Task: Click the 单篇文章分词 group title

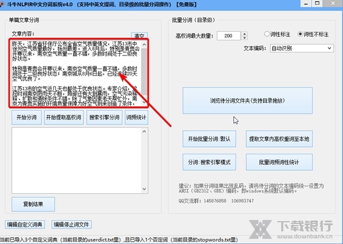Action: pyautogui.click(x=24, y=20)
